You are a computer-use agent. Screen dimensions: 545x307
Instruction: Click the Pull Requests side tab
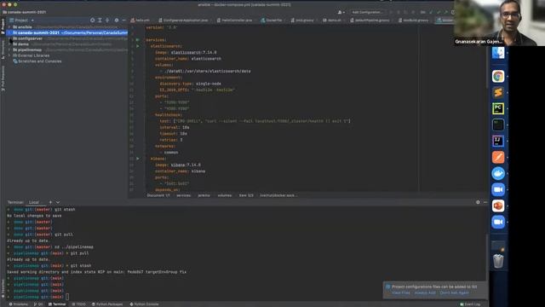coord(3,78)
